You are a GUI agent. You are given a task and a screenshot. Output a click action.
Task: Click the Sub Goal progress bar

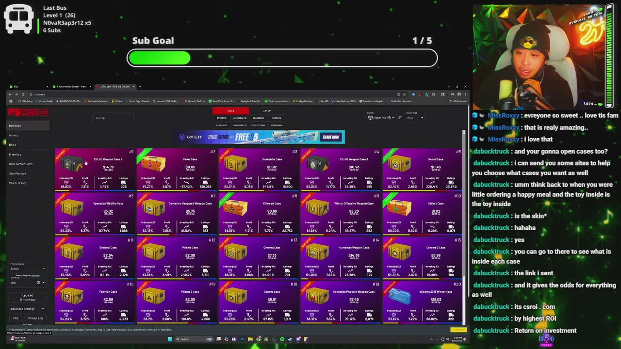click(282, 58)
